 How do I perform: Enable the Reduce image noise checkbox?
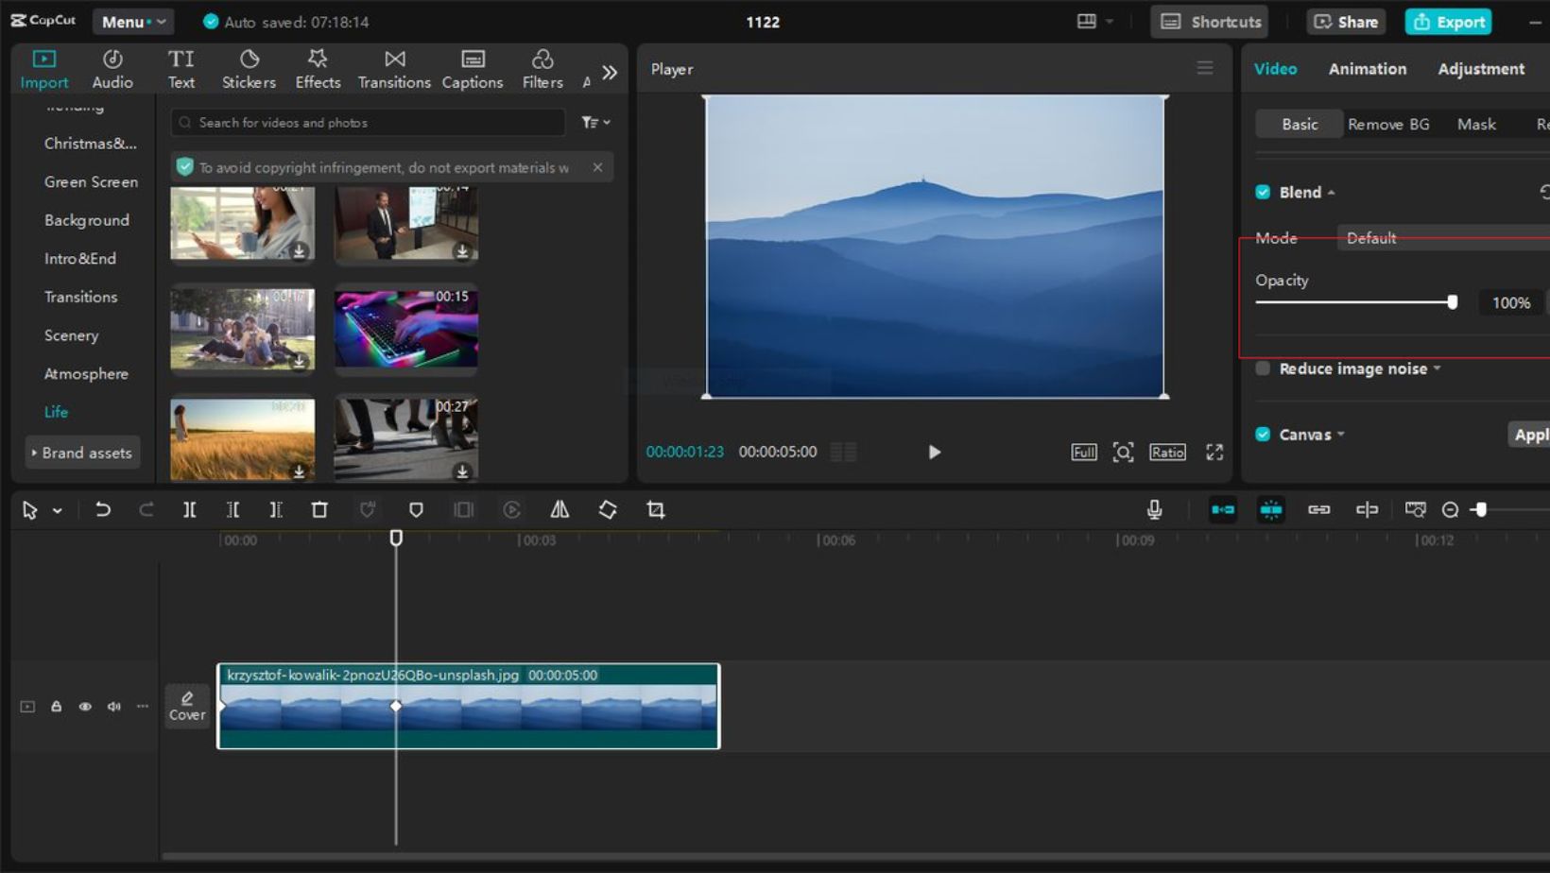(x=1263, y=368)
